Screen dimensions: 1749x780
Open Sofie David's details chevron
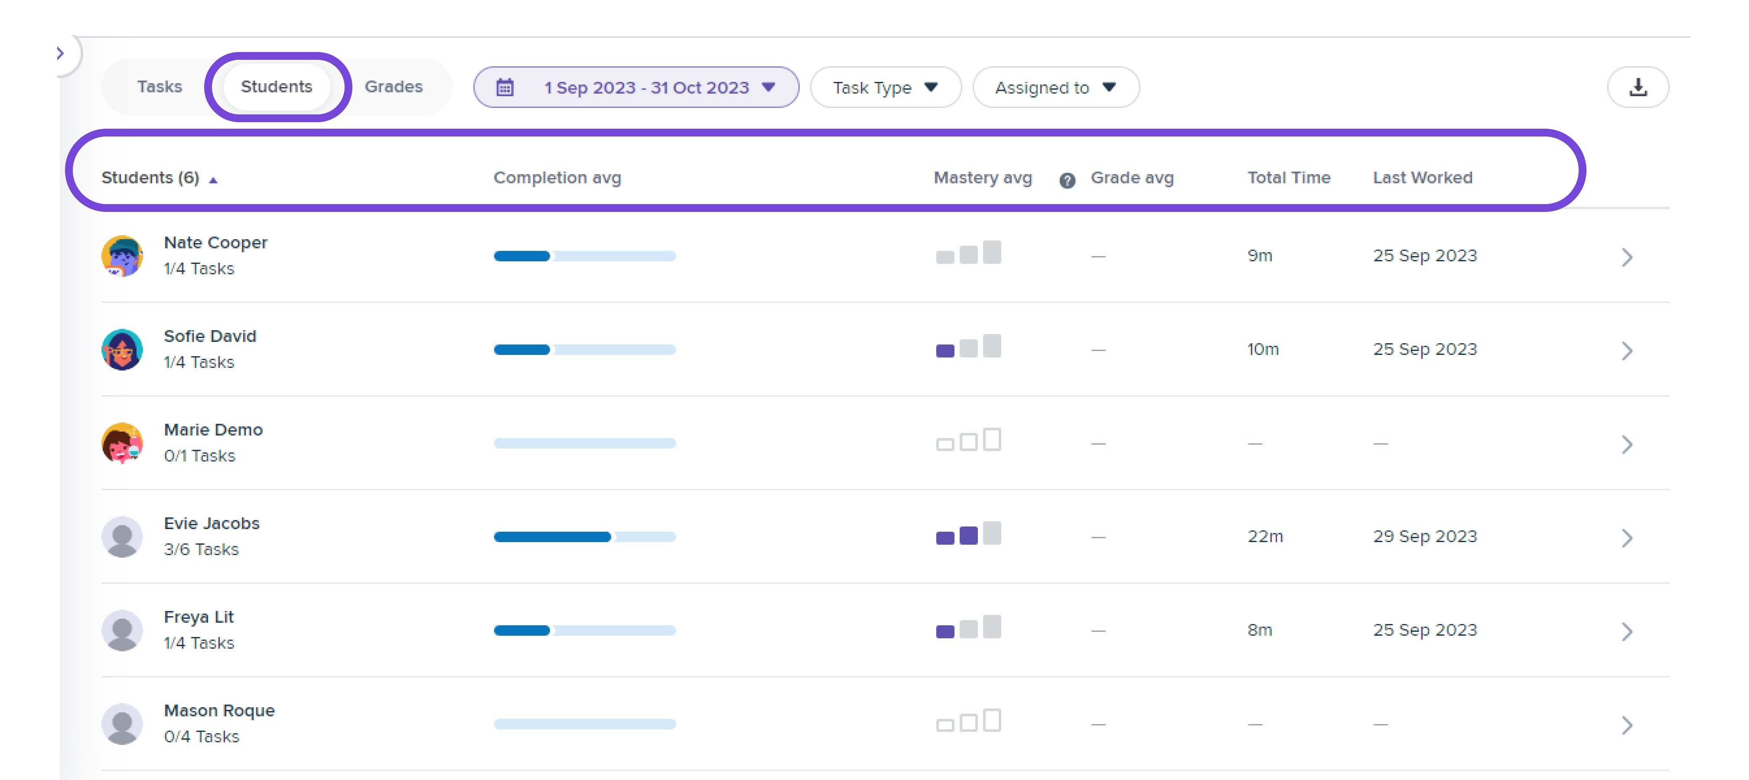(1627, 351)
